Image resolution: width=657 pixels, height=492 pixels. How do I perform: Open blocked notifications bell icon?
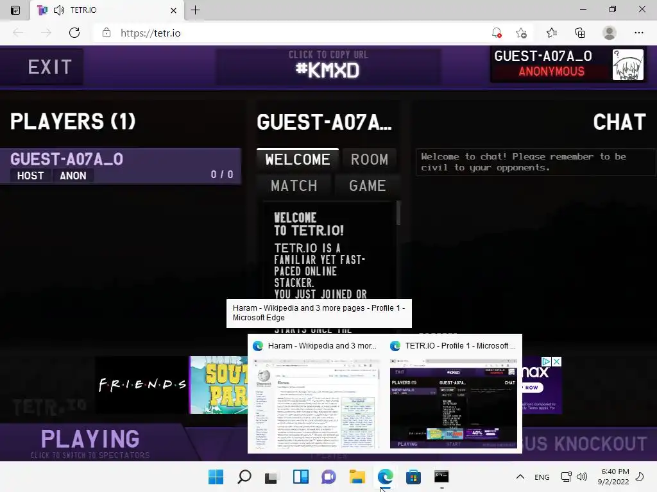click(497, 33)
